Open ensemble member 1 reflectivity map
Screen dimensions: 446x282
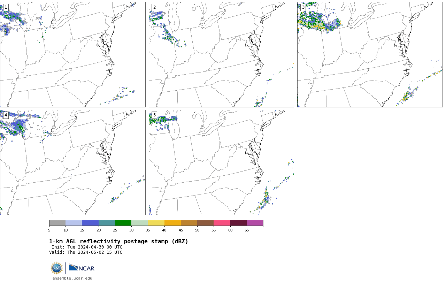(x=72, y=54)
